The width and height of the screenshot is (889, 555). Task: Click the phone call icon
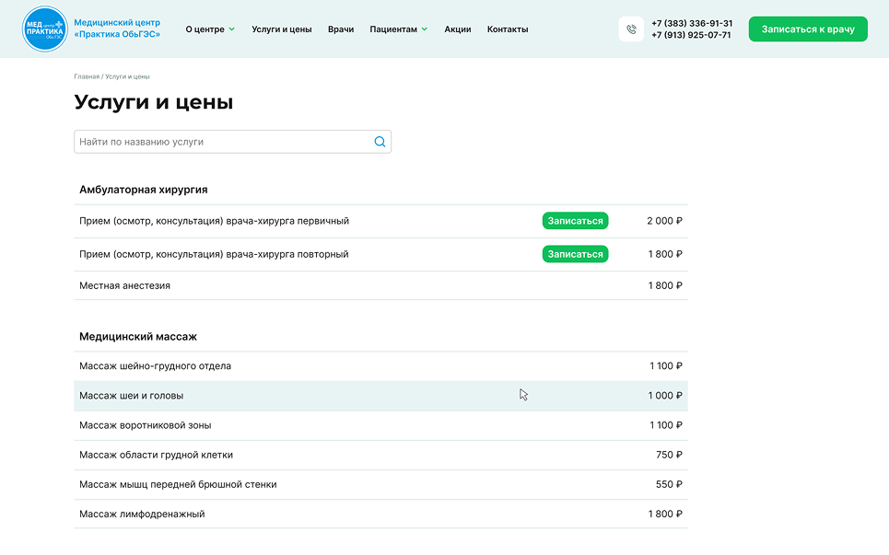[631, 29]
